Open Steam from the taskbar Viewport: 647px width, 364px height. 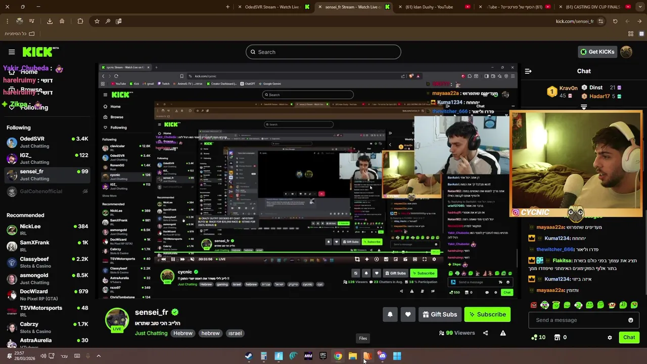coord(249,356)
